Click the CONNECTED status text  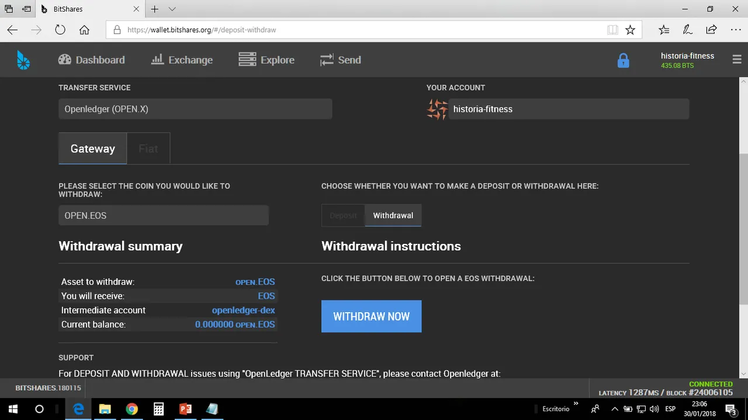click(x=711, y=384)
